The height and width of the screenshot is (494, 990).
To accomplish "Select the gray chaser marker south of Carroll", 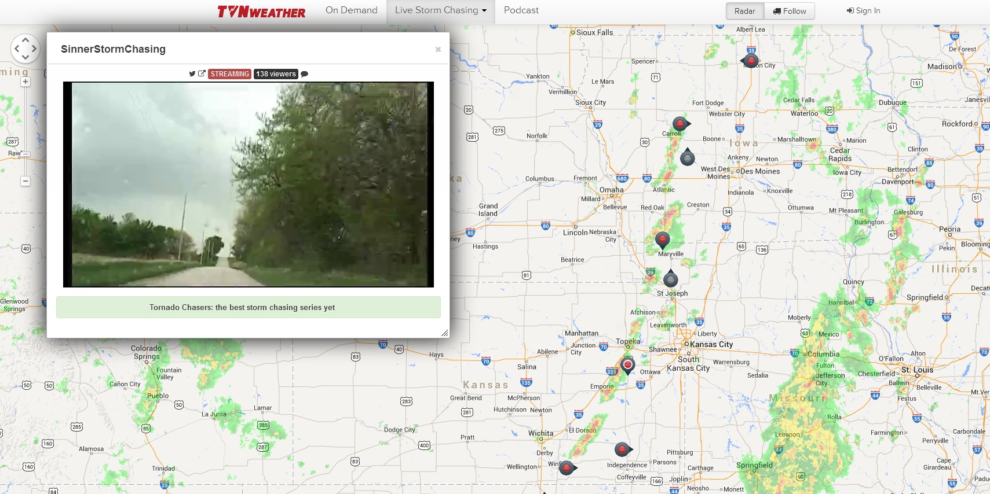I will (688, 157).
